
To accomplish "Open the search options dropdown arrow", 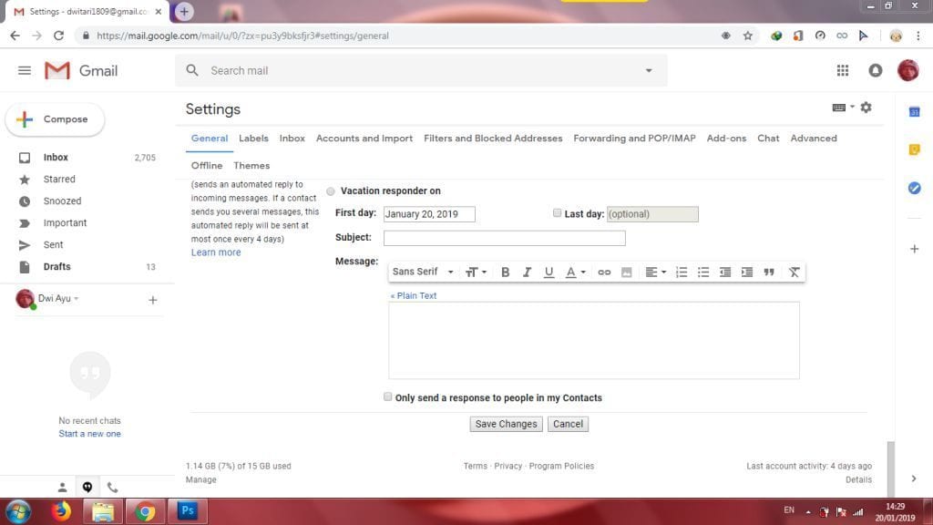I will (649, 70).
